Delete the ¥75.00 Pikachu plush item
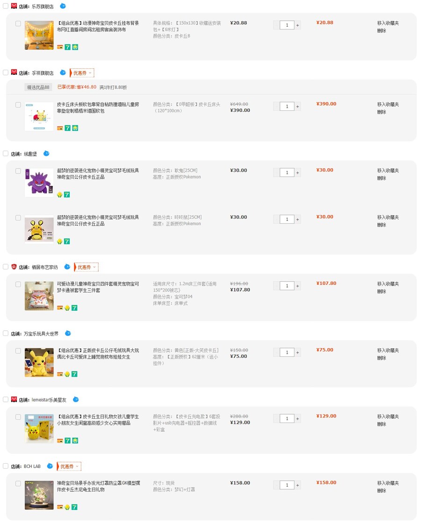 (382, 358)
